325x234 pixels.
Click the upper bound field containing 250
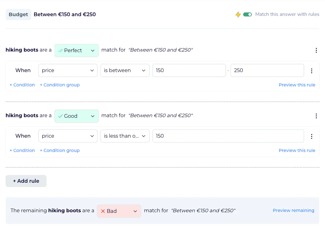(267, 71)
